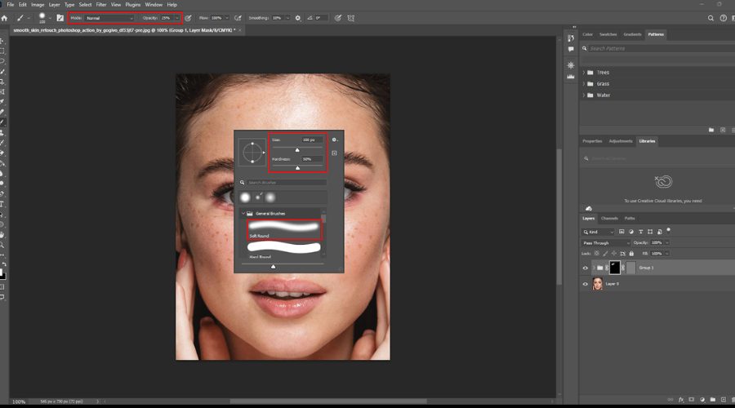Image resolution: width=735 pixels, height=408 pixels.
Task: Open the Histogram panel icon
Action: point(571,77)
